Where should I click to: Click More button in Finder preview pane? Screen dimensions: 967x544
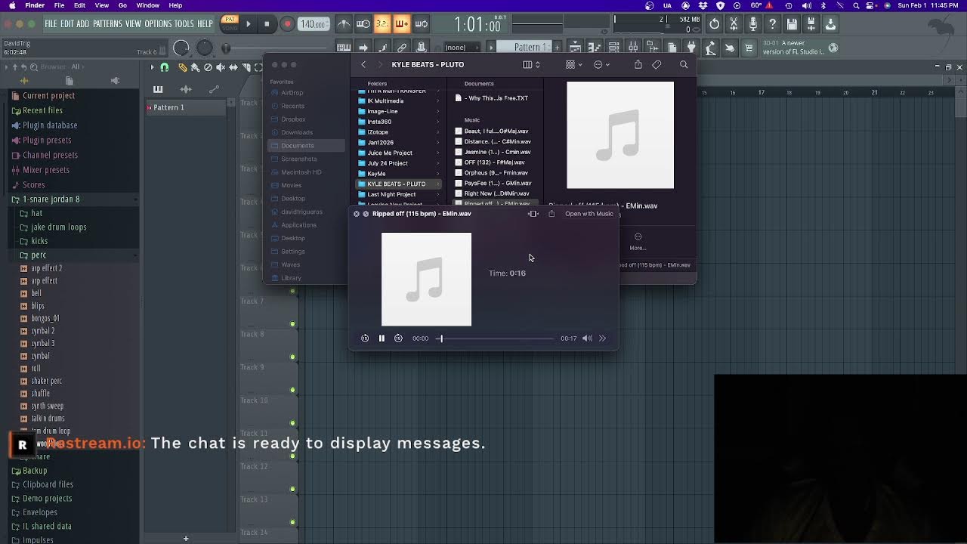click(x=638, y=241)
